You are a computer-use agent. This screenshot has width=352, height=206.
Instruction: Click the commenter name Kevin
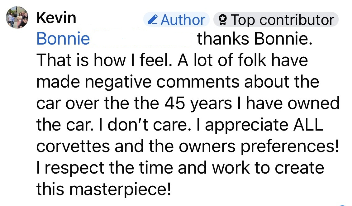[x=56, y=17]
